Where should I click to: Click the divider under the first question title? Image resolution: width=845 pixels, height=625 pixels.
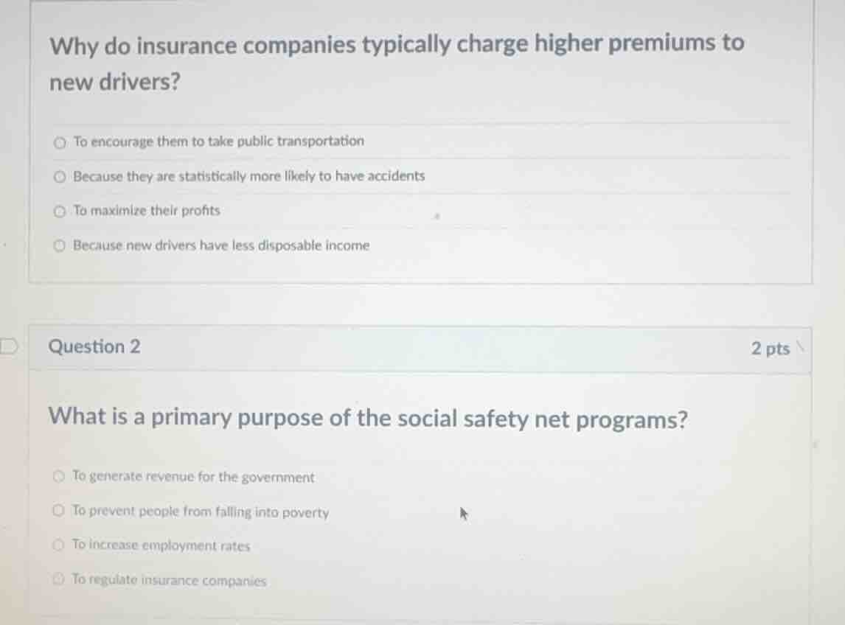coord(420,122)
